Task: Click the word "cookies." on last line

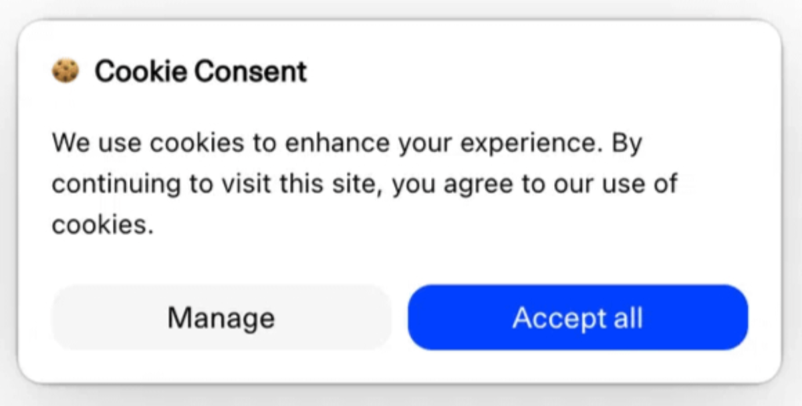Action: 103,224
